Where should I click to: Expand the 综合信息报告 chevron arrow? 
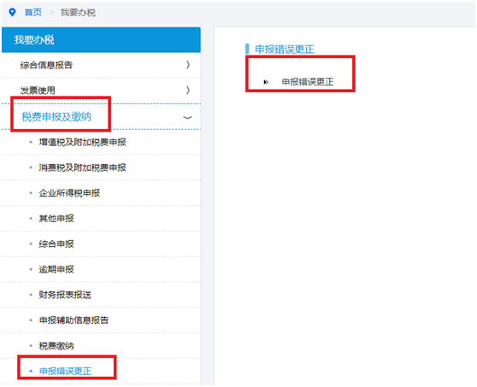pos(188,65)
